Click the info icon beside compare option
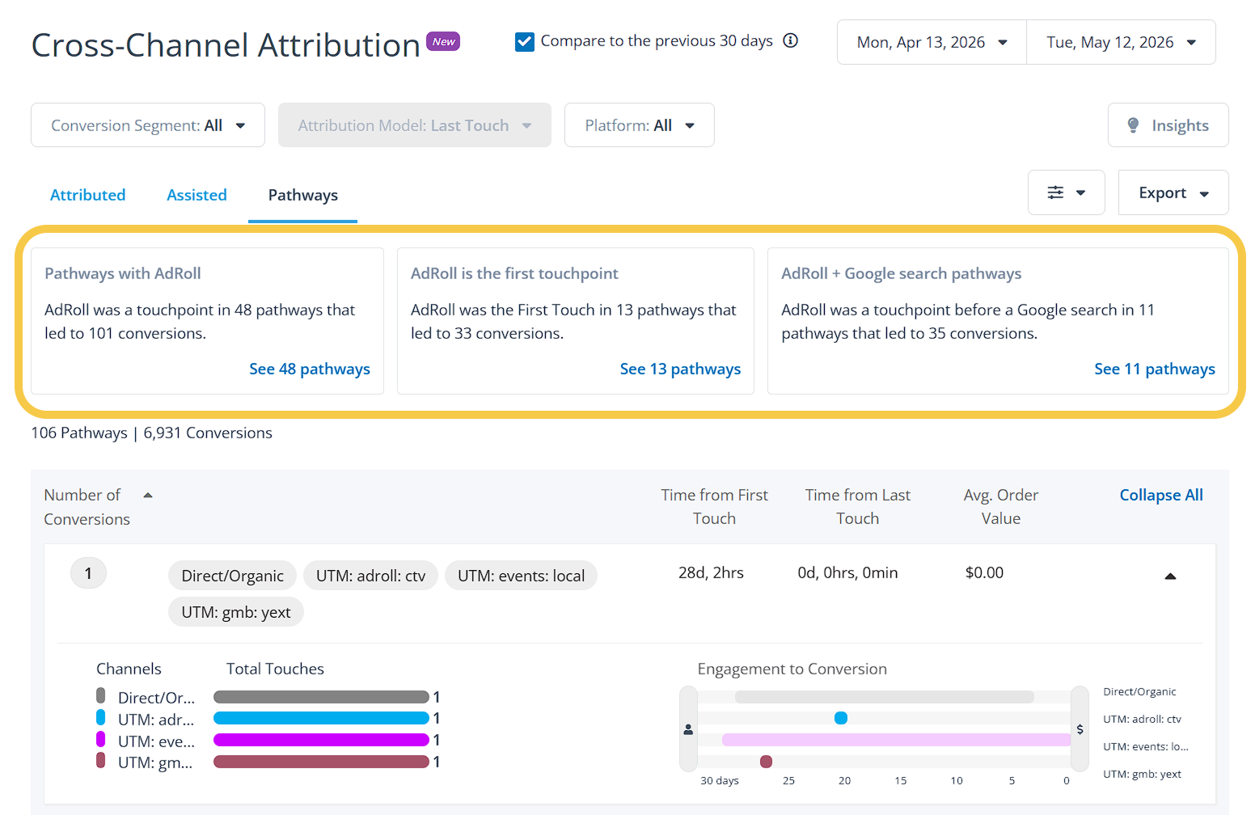This screenshot has height=815, width=1255. 791,40
